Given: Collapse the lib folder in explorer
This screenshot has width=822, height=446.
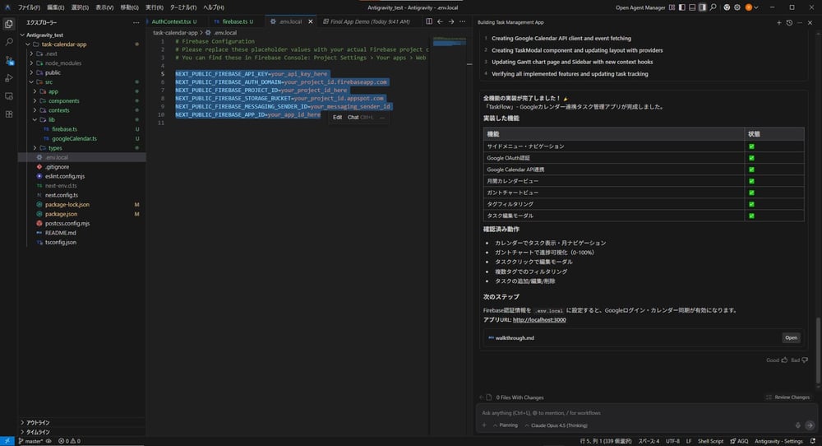Looking at the screenshot, I should (51, 119).
